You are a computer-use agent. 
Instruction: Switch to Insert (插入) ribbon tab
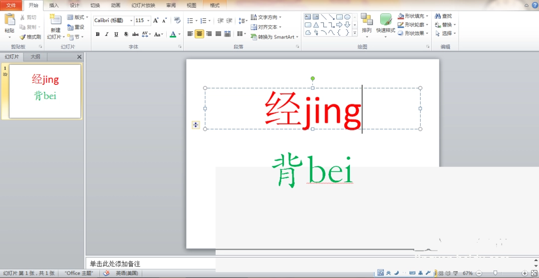tap(54, 5)
